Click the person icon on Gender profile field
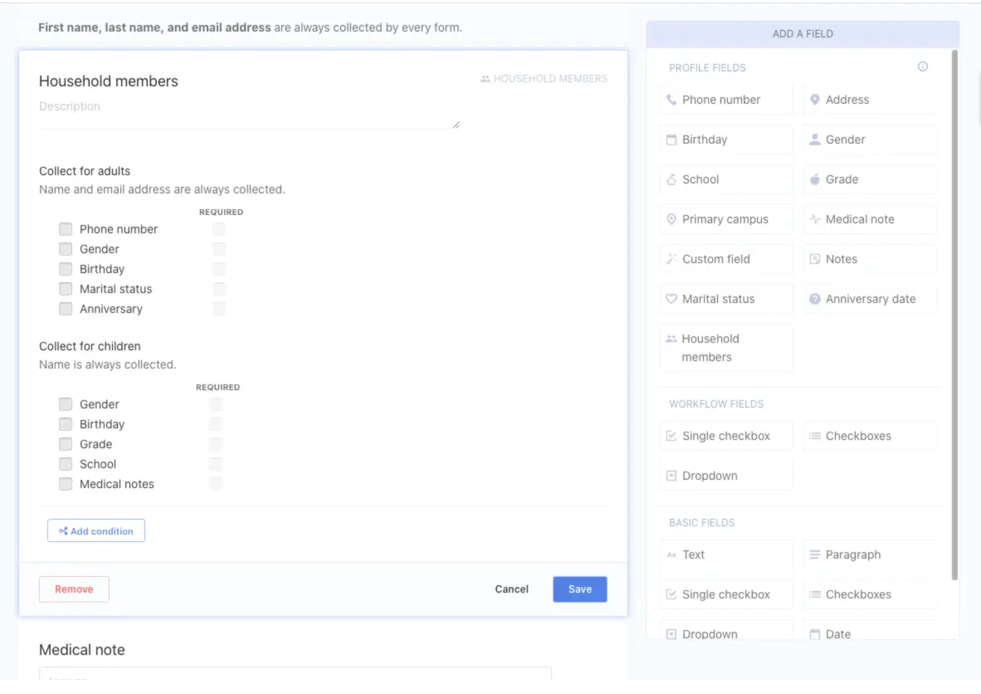 coord(815,140)
